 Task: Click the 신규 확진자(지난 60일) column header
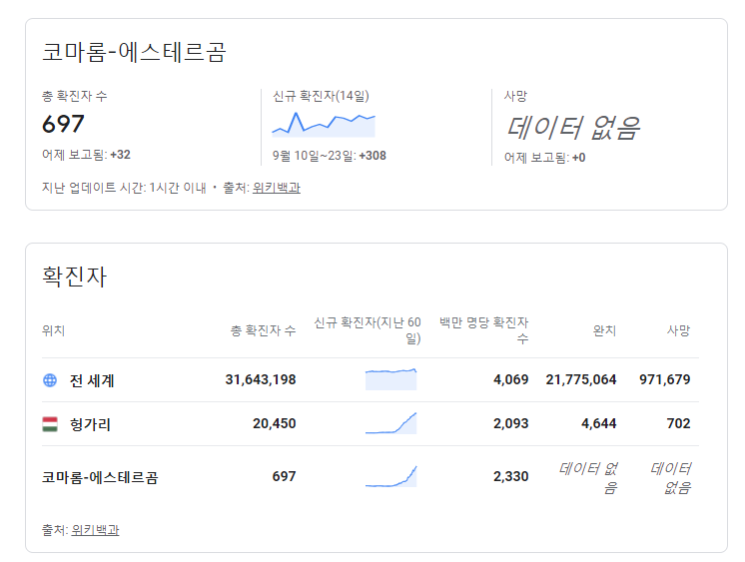click(368, 330)
